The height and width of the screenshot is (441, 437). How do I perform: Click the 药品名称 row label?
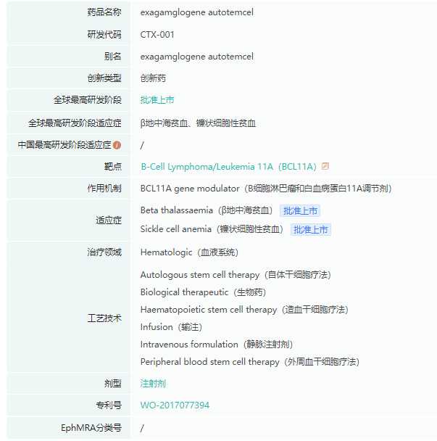pos(104,12)
